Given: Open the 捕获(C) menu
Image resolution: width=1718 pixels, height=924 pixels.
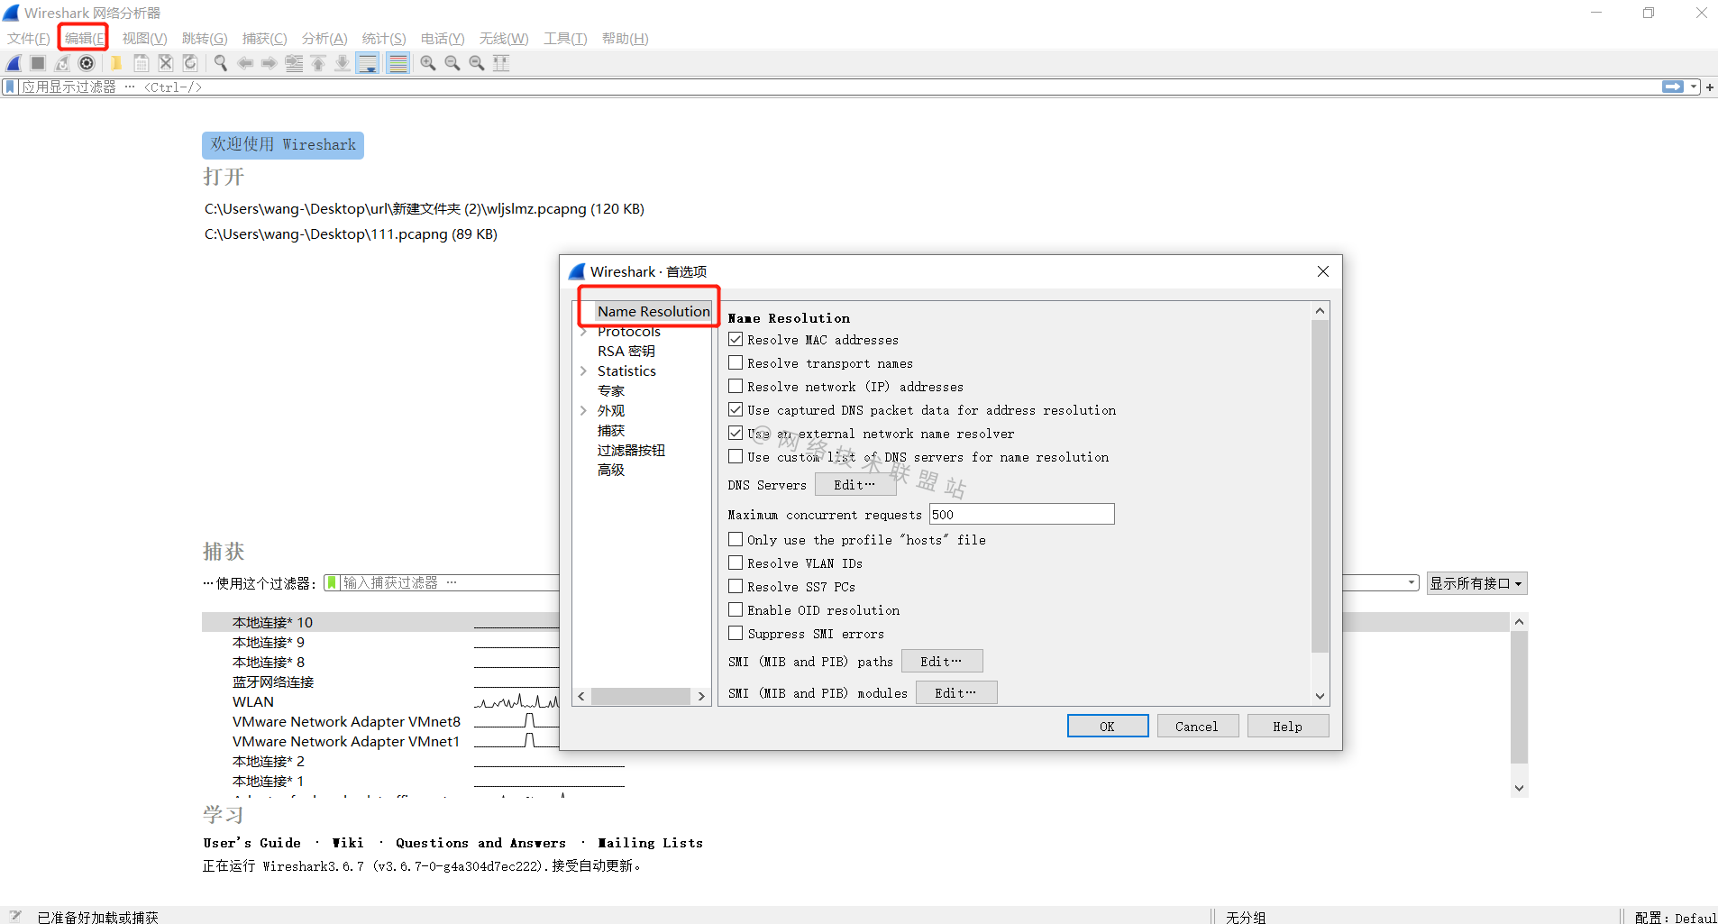Looking at the screenshot, I should coord(264,38).
